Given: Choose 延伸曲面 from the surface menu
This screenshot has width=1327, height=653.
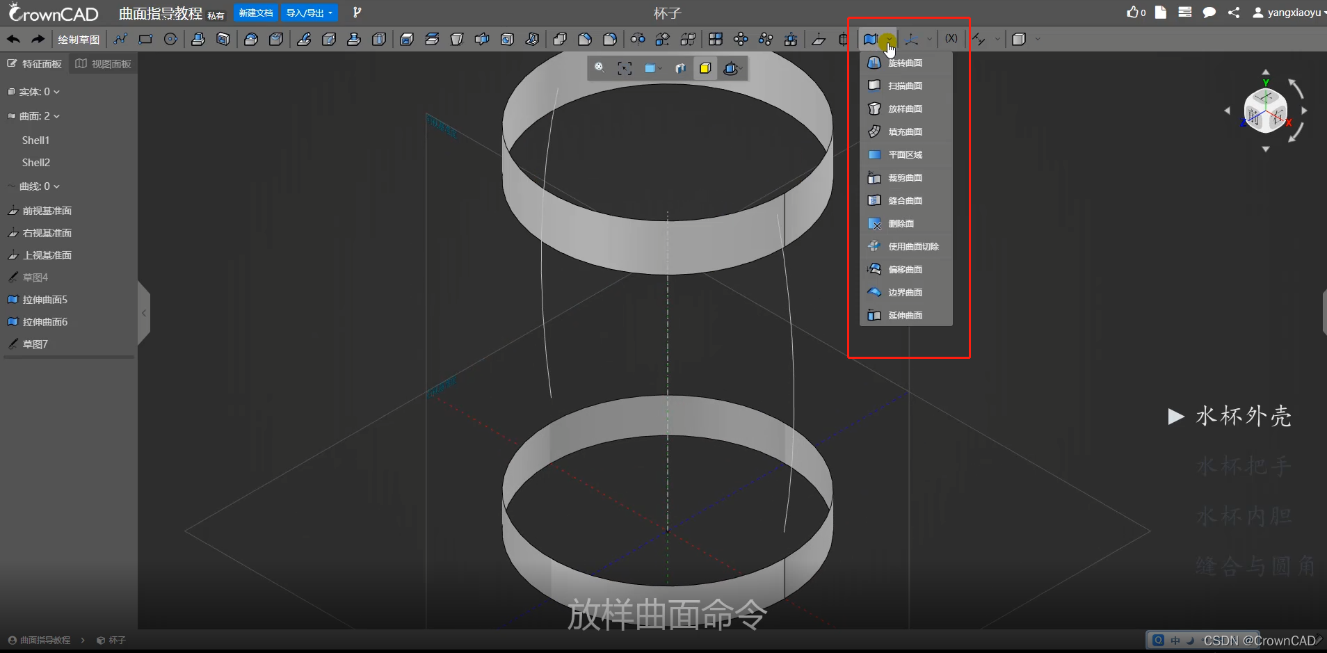Looking at the screenshot, I should click(906, 315).
